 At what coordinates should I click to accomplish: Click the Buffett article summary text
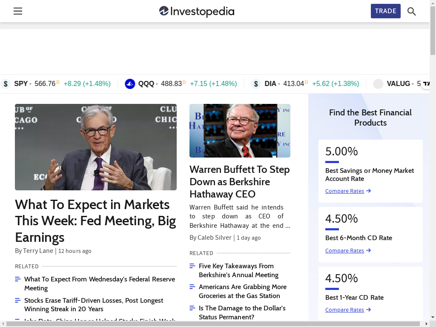240,216
